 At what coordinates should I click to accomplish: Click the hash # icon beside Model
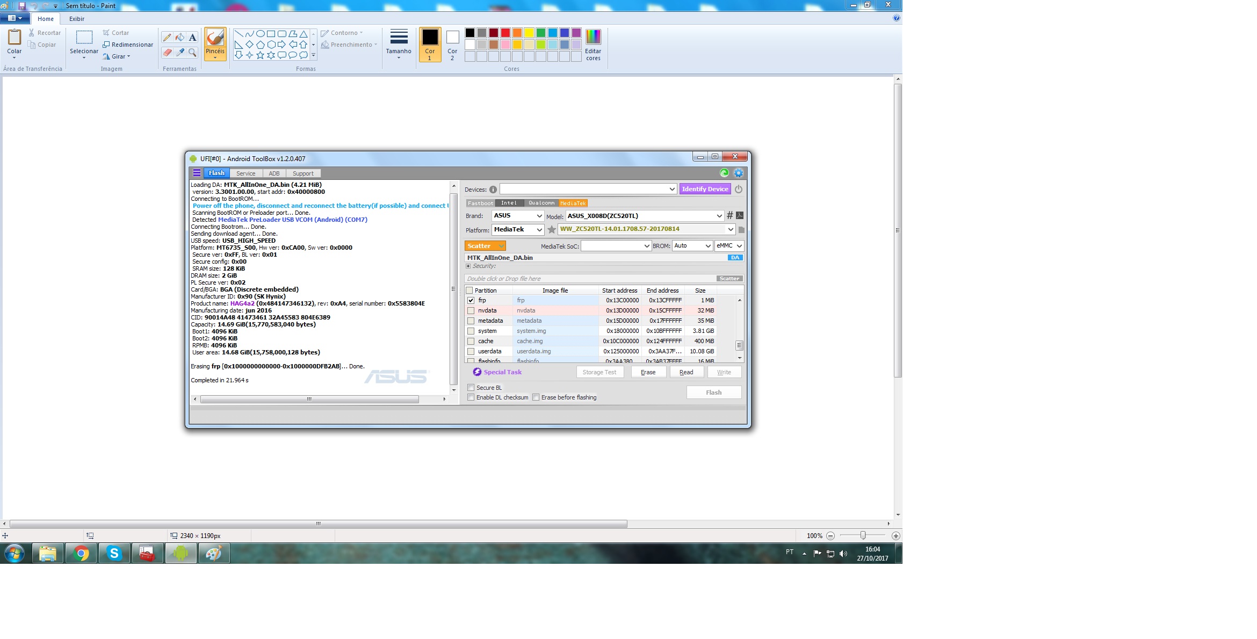(729, 215)
